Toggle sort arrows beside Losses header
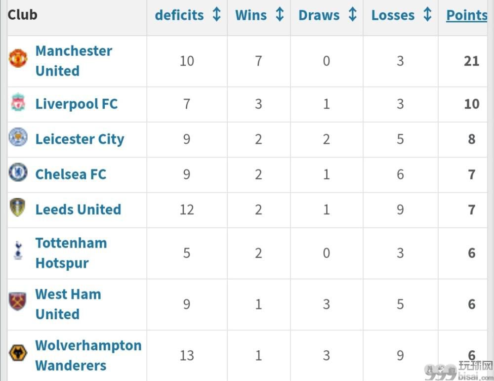The image size is (494, 381). [427, 14]
